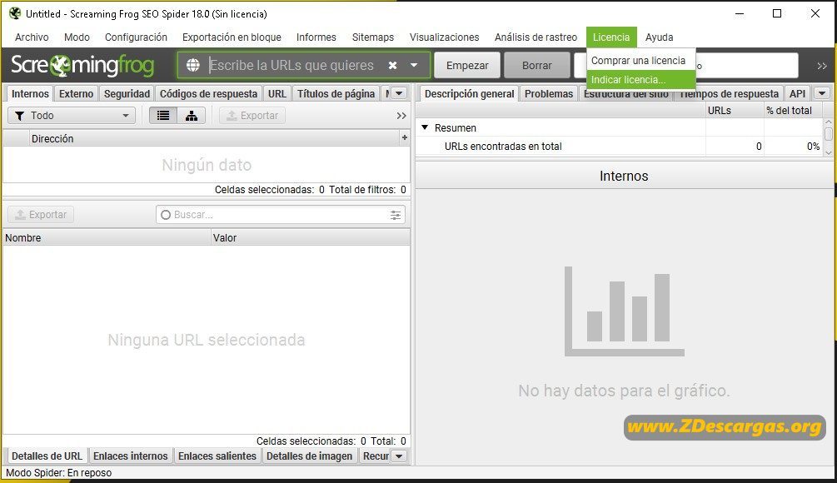Expand hidden toolbar chevrons beside upper Exportar
This screenshot has width=837, height=483.
[x=401, y=116]
